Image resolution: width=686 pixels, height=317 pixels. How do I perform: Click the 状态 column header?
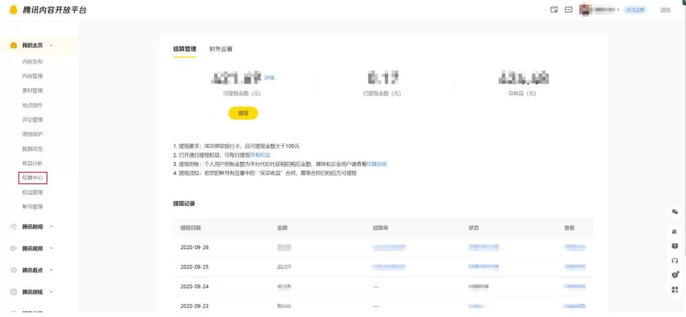[473, 228]
